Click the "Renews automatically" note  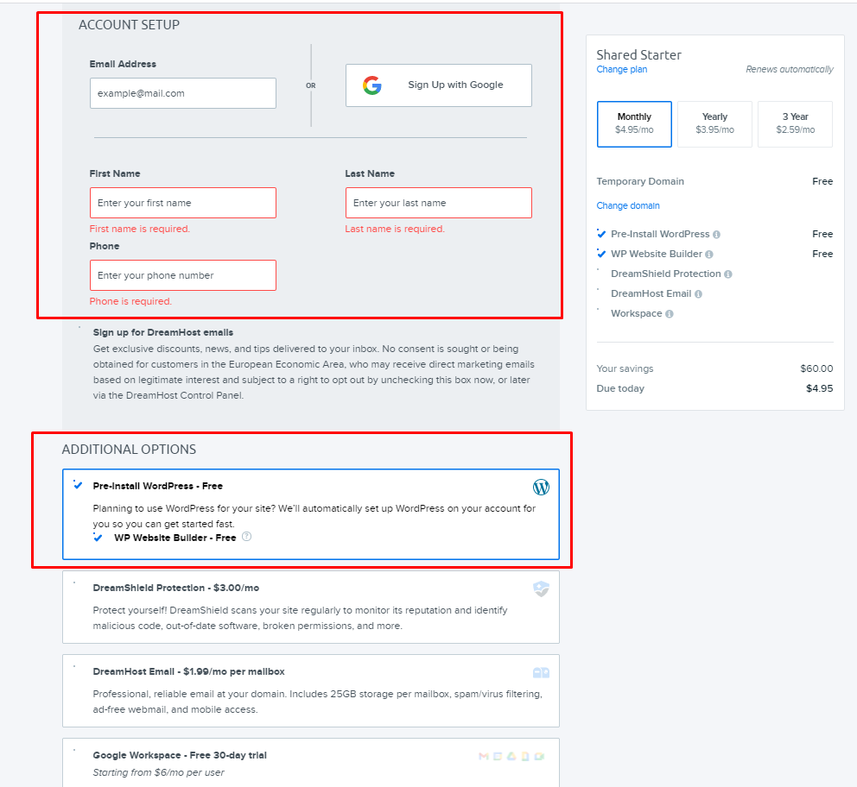(x=790, y=69)
